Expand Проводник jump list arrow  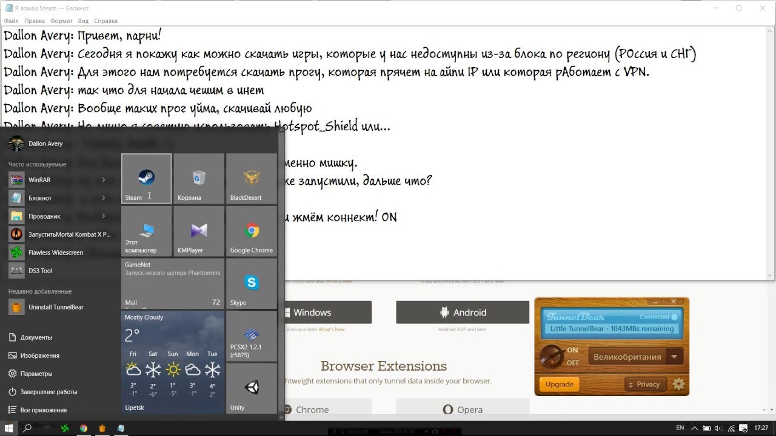(x=104, y=216)
